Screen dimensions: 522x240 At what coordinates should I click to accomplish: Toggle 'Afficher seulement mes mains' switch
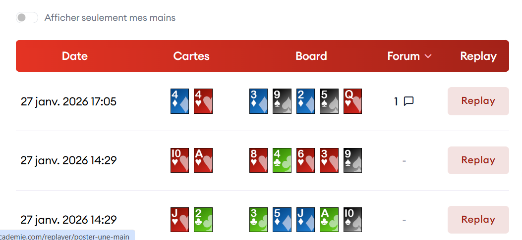point(27,18)
